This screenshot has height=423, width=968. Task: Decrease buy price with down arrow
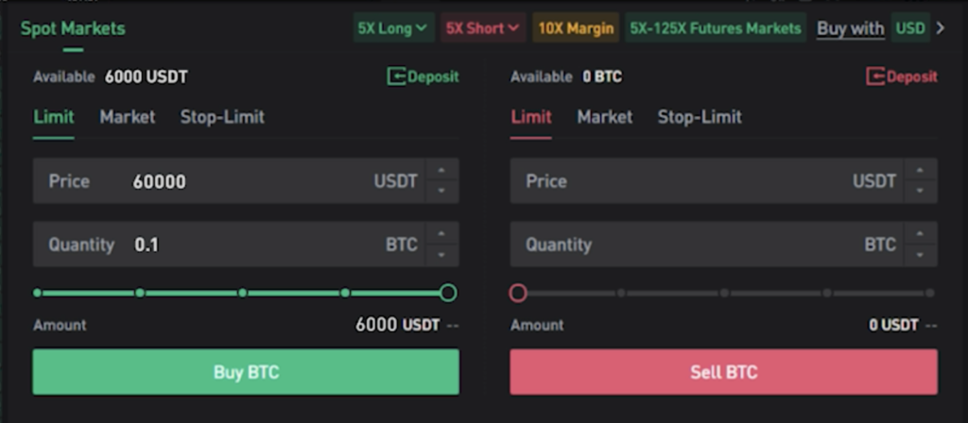(x=442, y=191)
